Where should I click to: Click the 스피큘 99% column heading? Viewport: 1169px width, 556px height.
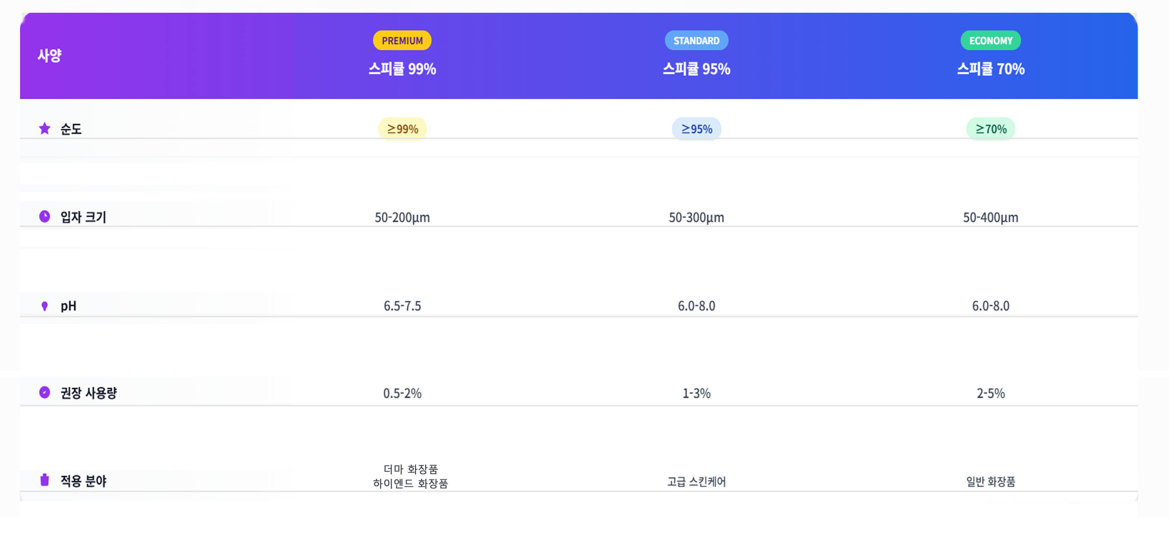[x=402, y=69]
